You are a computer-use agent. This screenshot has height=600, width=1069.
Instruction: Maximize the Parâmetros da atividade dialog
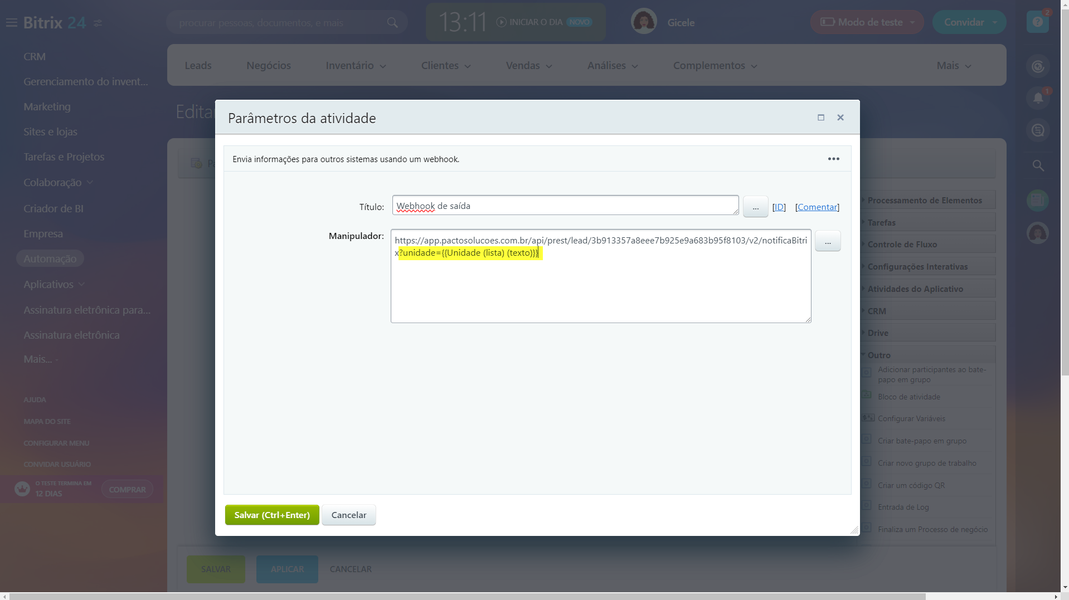point(820,118)
